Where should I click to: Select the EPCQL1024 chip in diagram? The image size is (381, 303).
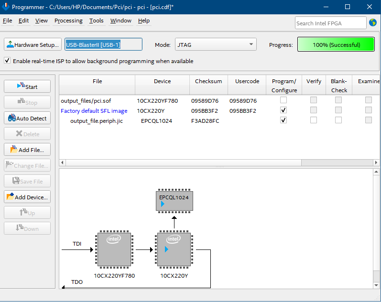[174, 201]
